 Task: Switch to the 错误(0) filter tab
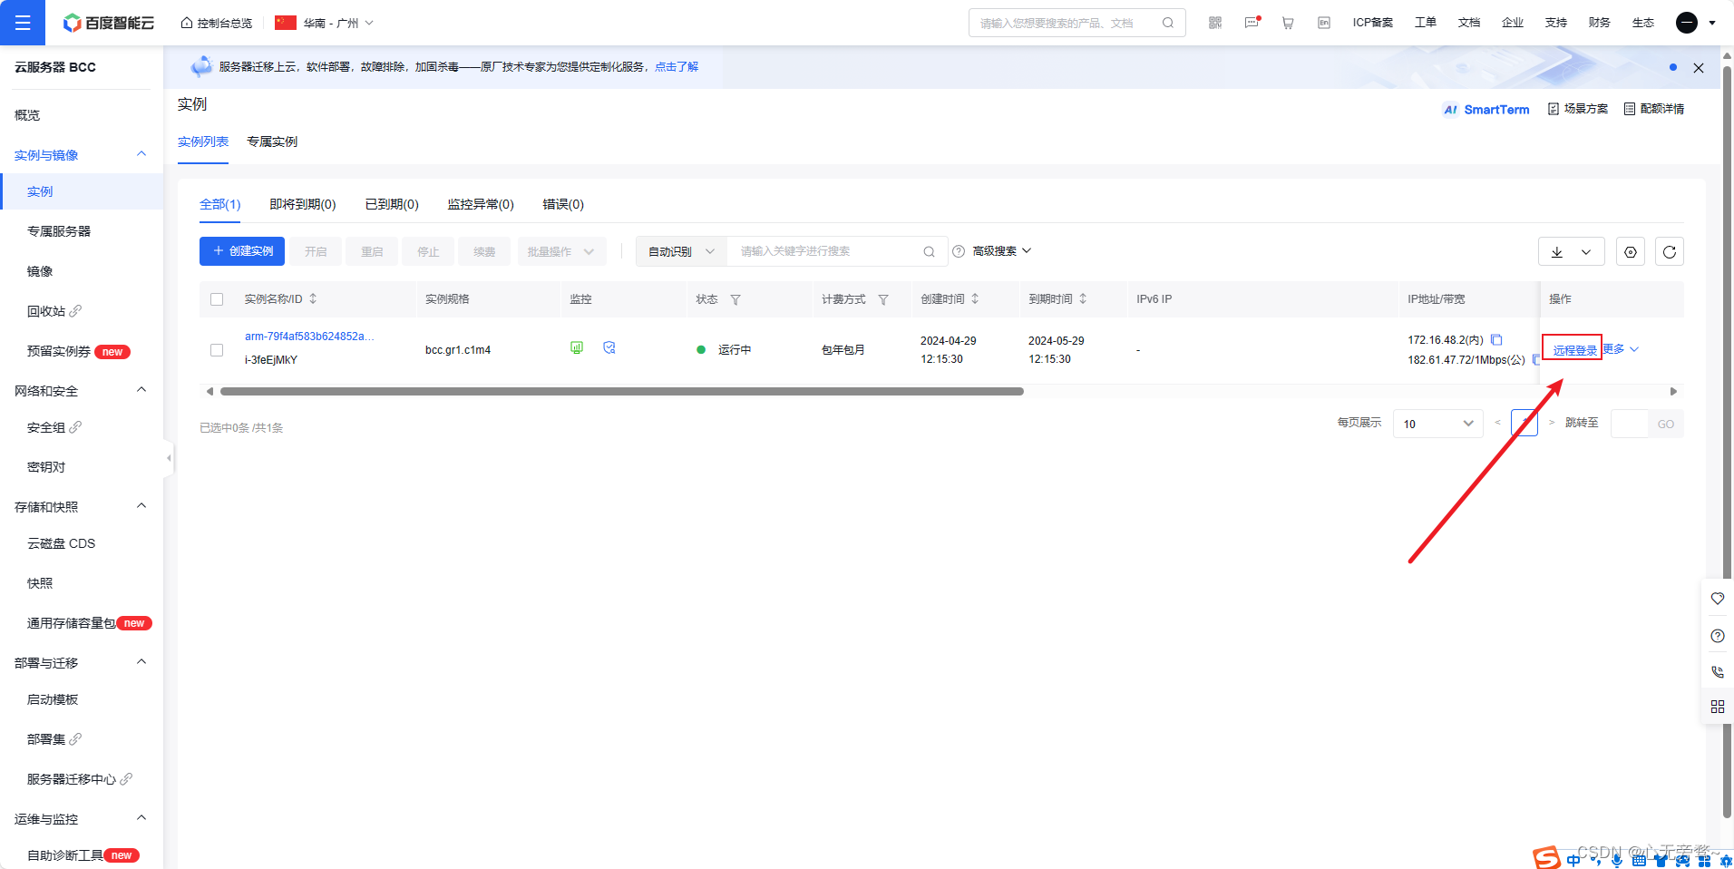(x=563, y=204)
